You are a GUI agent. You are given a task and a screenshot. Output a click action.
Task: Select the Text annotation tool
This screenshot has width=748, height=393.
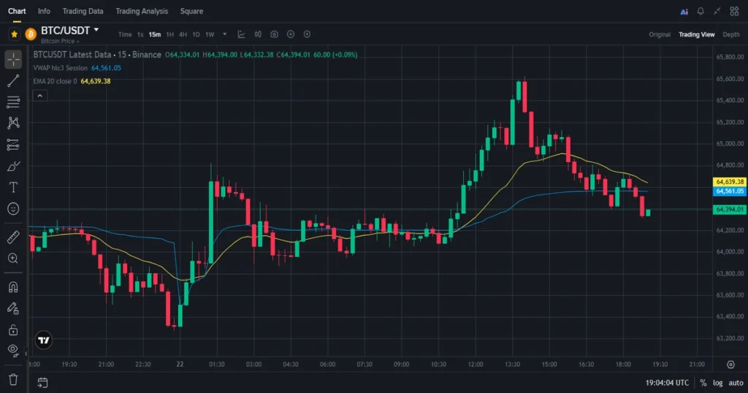[13, 188]
